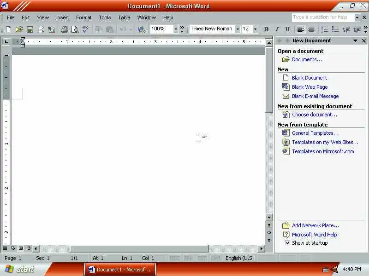
Task: Click the E-mail toolbar icon
Action: 41,29
